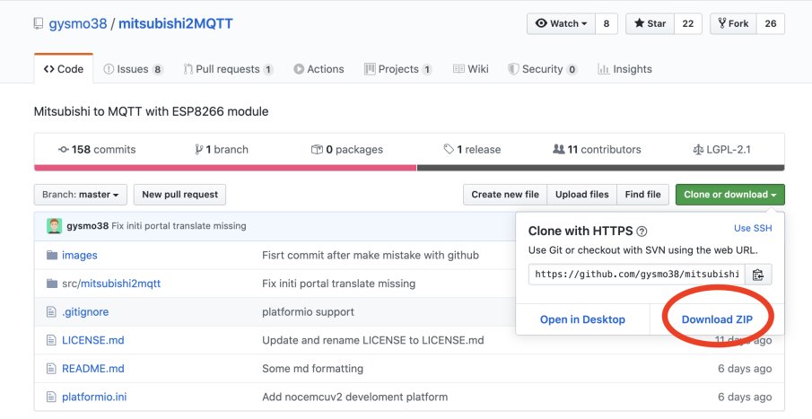View the 26 forks count

point(771,24)
